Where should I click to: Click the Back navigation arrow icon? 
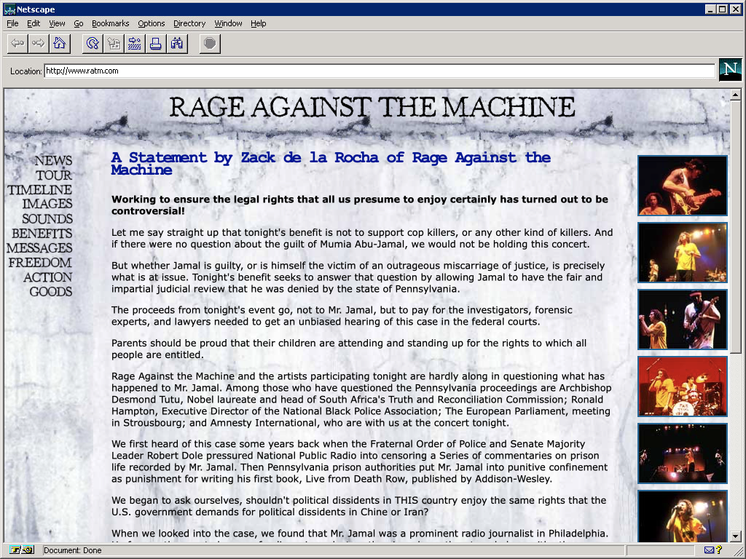pyautogui.click(x=17, y=44)
